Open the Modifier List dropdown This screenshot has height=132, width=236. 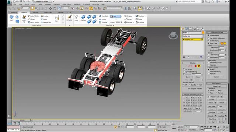tap(193, 36)
